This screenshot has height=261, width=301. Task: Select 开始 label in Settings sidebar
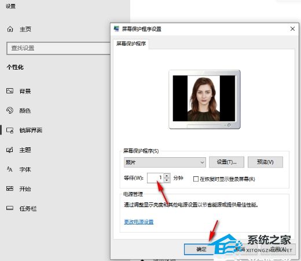[25, 189]
